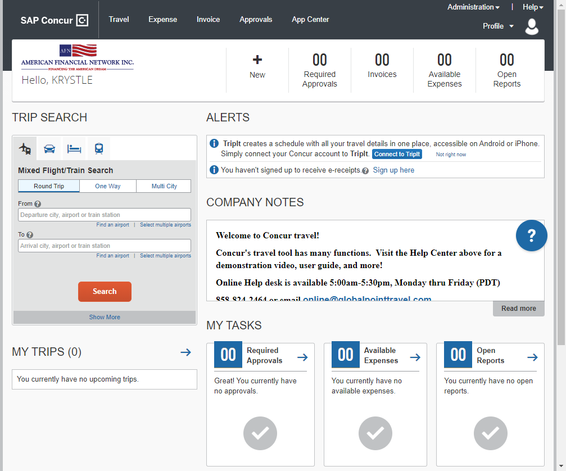
Task: Choose Multi City option
Action: coord(164,186)
